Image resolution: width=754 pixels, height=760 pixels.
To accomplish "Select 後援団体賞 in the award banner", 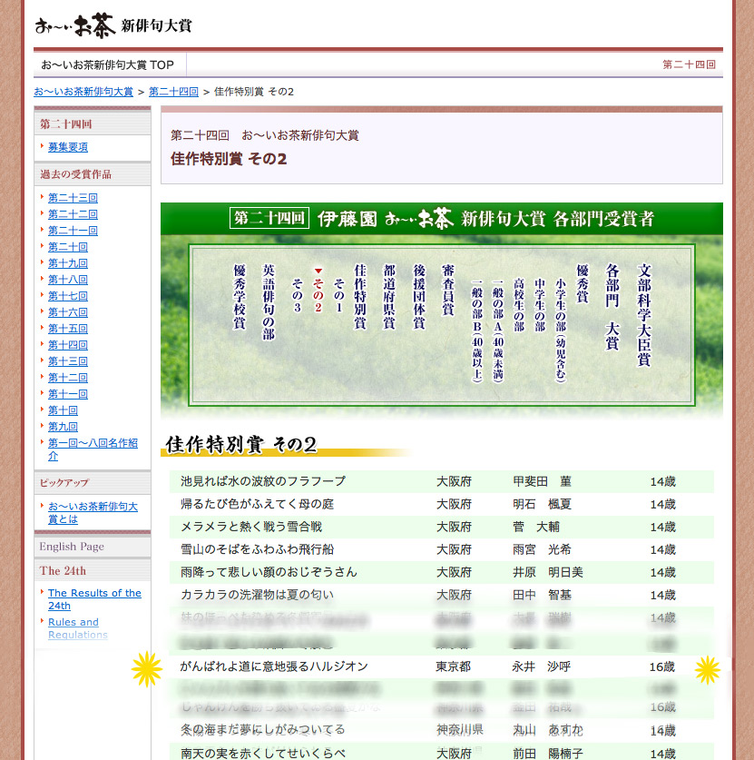I will click(419, 296).
